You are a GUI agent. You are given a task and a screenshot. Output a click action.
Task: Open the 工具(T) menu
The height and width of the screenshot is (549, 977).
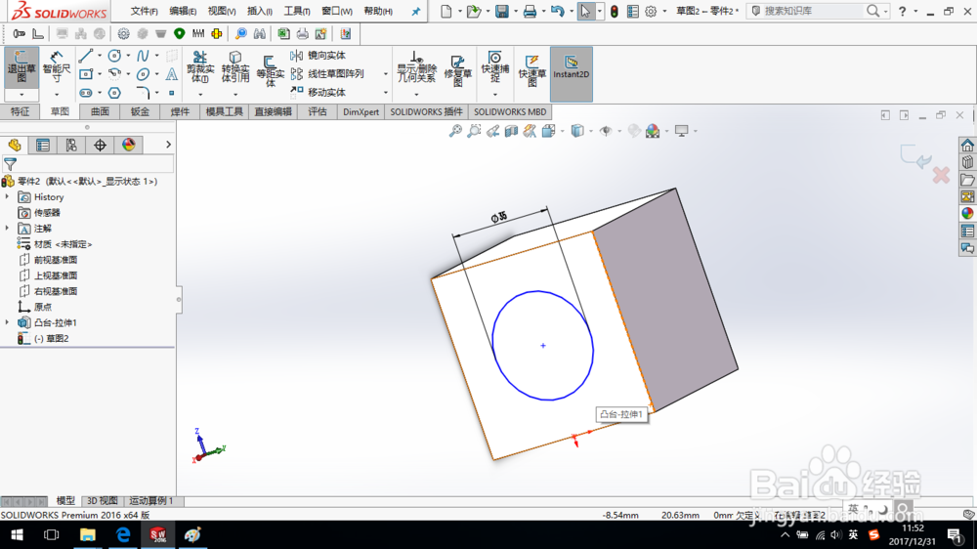pos(297,11)
